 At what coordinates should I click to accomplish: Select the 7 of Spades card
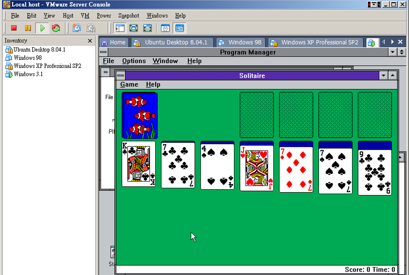tap(335, 171)
